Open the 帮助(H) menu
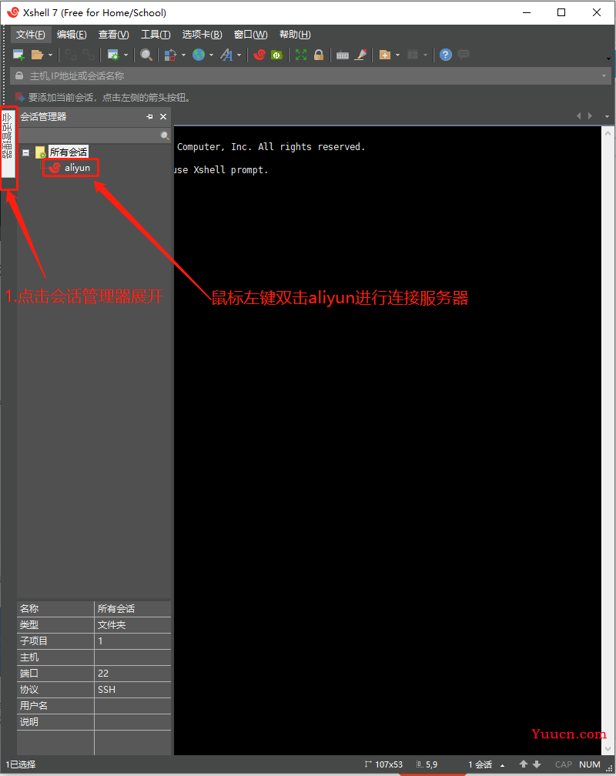Image resolution: width=616 pixels, height=776 pixels. [x=295, y=34]
